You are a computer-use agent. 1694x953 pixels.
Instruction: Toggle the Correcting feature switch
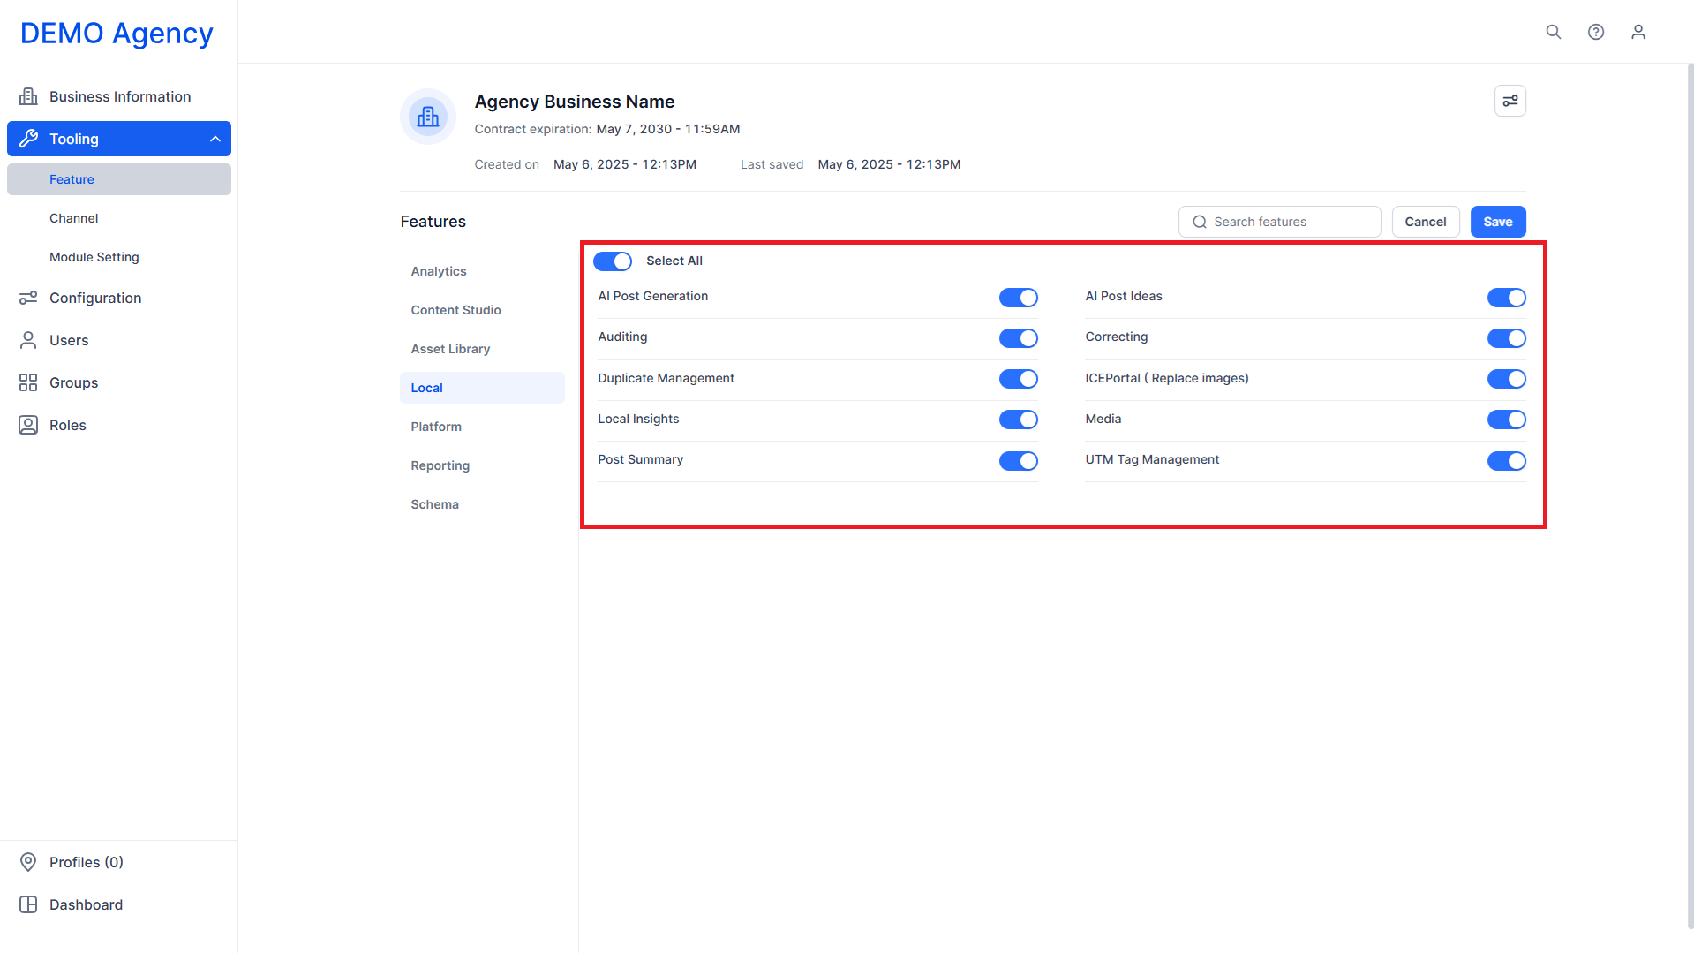pos(1507,338)
